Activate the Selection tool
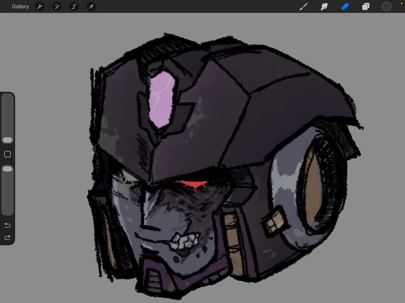Screen dimensions: 405x303 [74, 6]
